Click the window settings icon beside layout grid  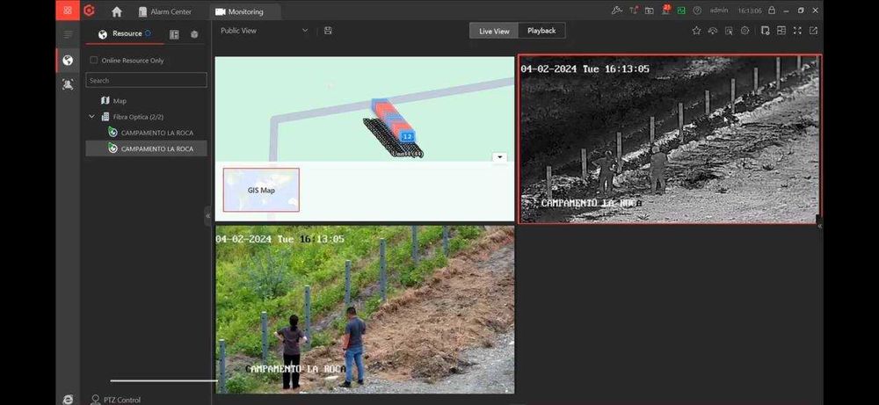coord(766,31)
